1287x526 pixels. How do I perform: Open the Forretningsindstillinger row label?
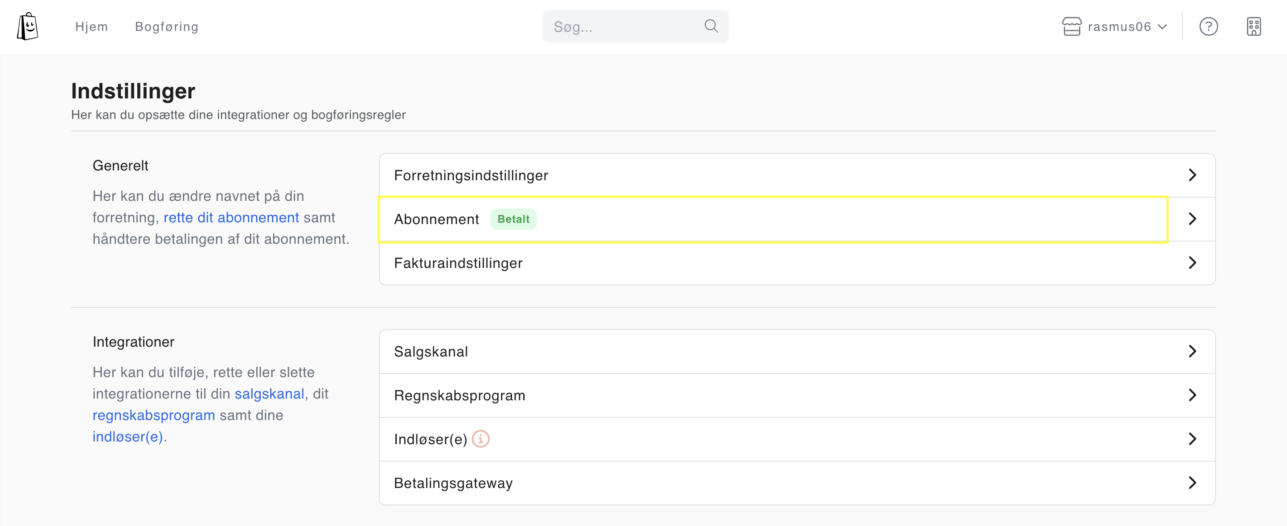tap(470, 175)
